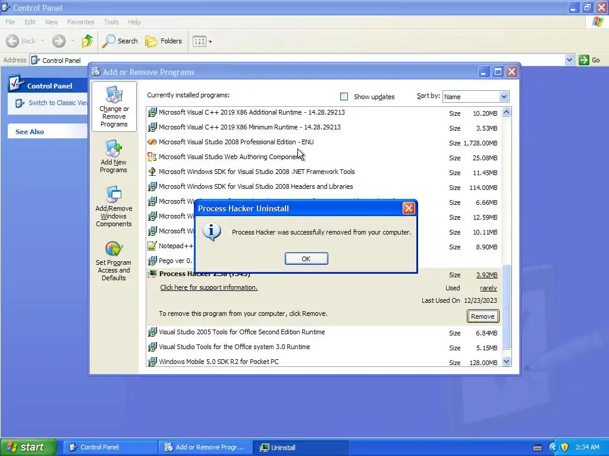
Task: Select Change or Remove Programs sidebar icon
Action: click(114, 107)
